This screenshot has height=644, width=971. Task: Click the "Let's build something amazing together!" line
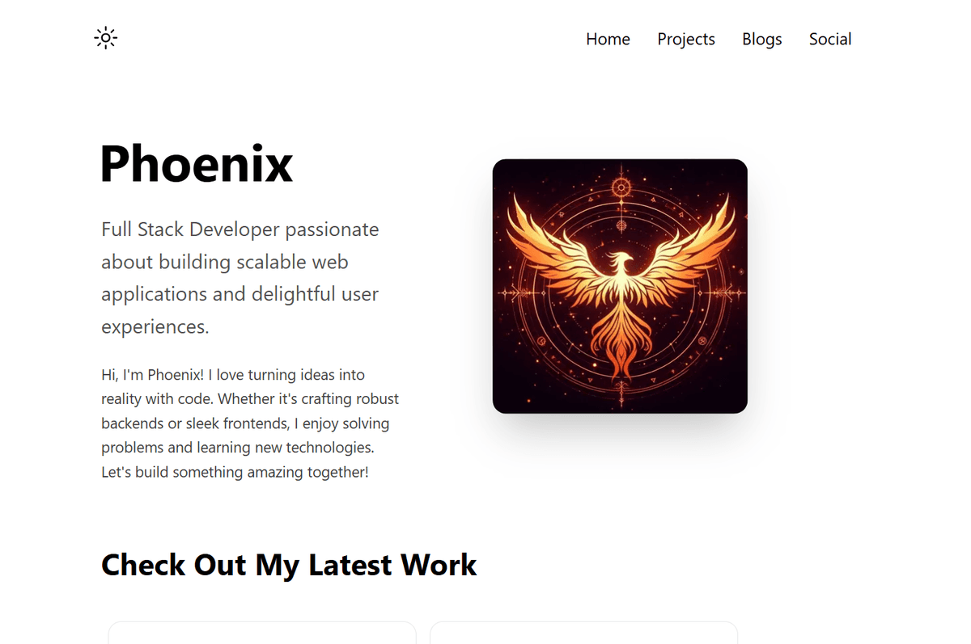coord(235,472)
